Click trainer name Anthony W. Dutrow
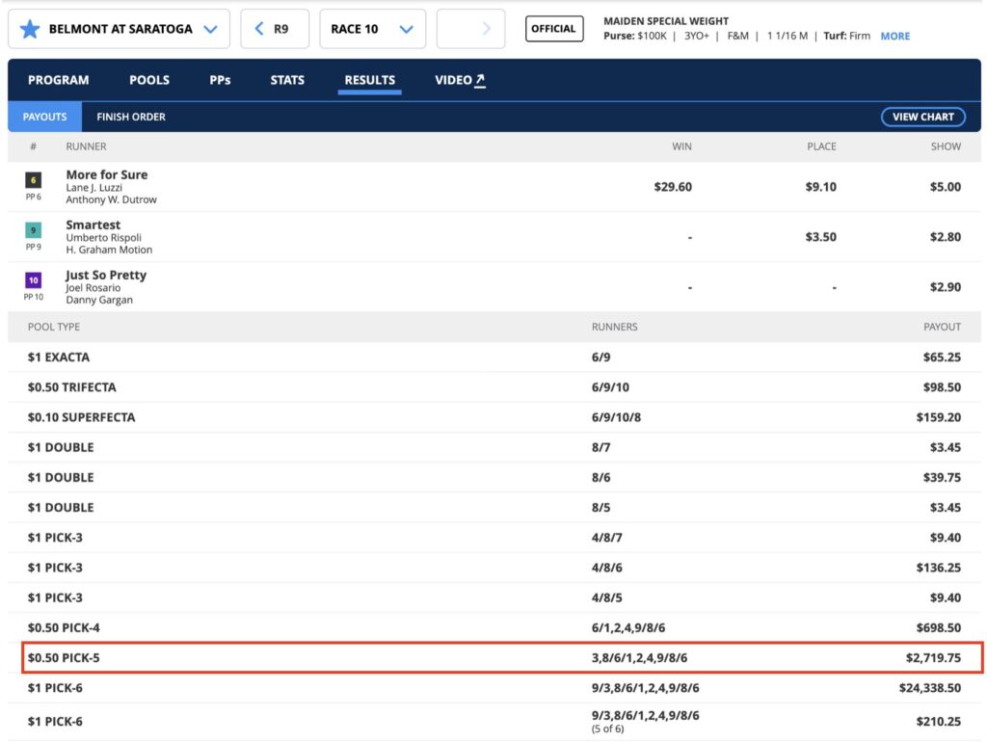 point(112,199)
